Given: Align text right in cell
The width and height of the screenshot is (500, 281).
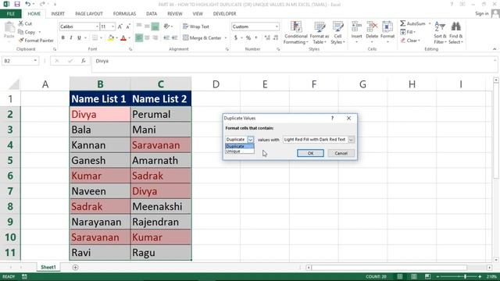Looking at the screenshot, I should coord(155,38).
